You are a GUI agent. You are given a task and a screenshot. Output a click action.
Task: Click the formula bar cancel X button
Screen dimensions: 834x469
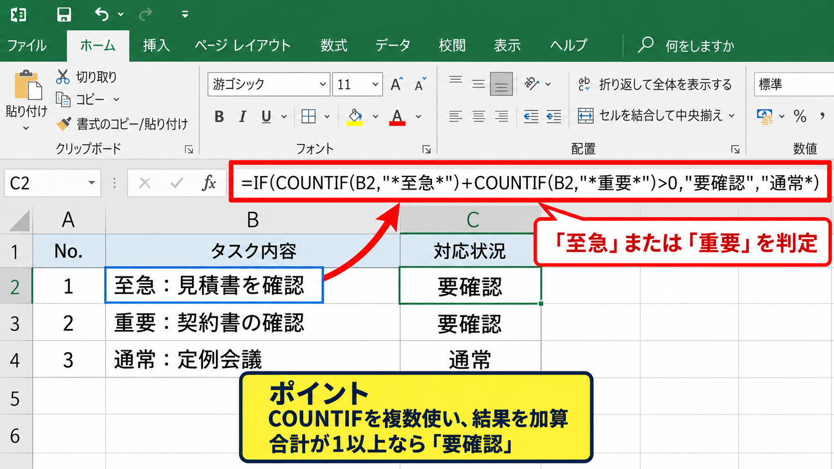[145, 183]
